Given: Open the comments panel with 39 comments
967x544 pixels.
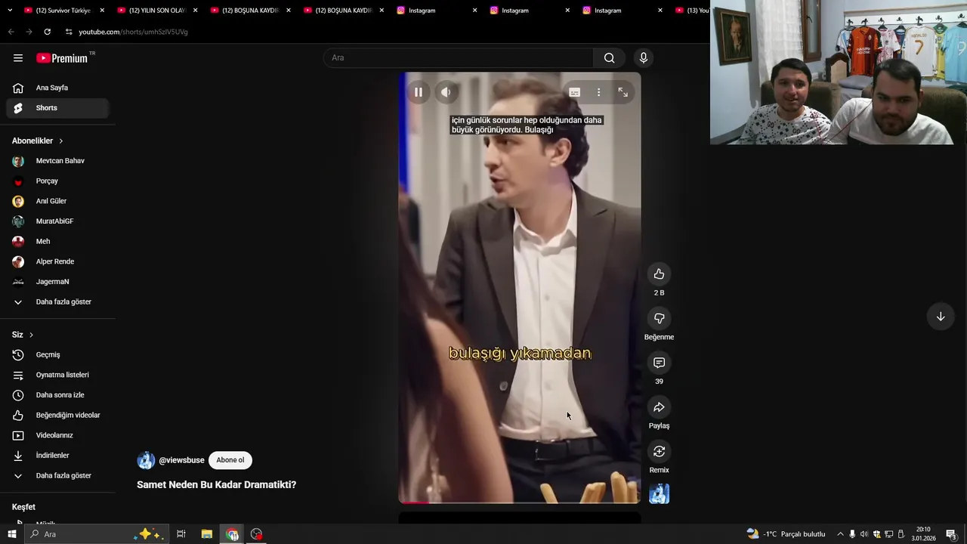Looking at the screenshot, I should [659, 363].
